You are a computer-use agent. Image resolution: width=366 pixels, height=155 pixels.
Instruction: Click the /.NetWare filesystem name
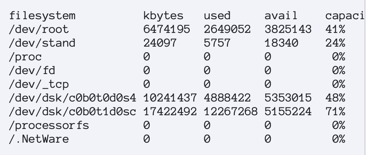tap(39, 139)
